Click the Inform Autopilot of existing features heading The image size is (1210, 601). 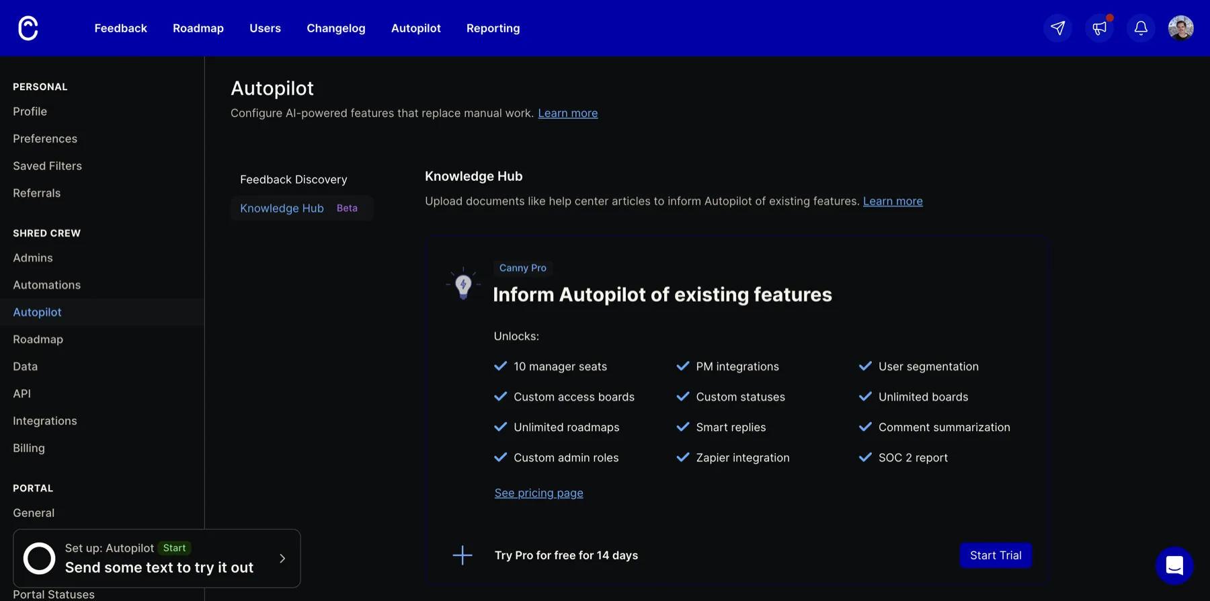(x=663, y=294)
